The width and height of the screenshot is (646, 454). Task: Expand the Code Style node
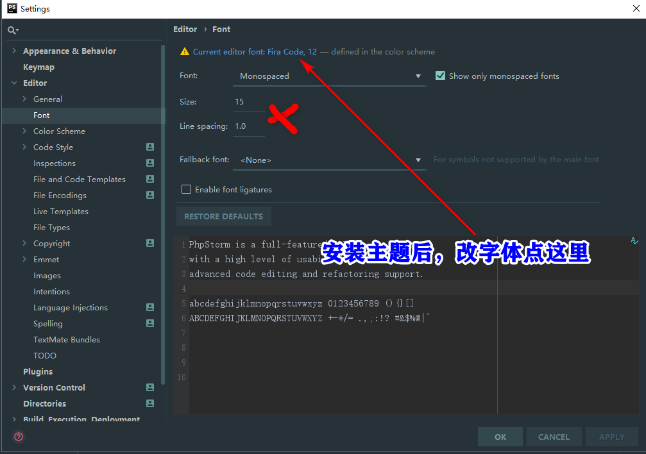coord(24,147)
